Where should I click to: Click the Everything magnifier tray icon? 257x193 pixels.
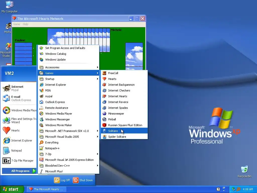[238, 189]
